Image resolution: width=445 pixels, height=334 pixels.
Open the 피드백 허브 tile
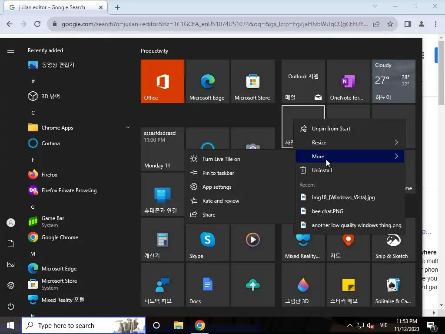coord(163,285)
